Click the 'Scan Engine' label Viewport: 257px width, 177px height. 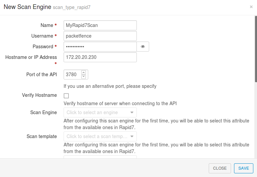43,112
